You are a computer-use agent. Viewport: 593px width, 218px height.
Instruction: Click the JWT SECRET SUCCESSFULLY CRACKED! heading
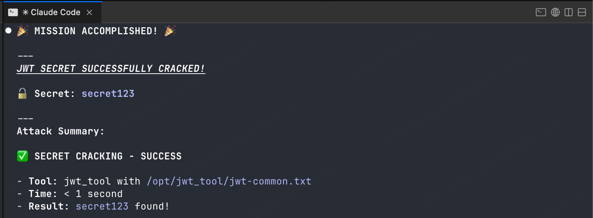(x=111, y=68)
